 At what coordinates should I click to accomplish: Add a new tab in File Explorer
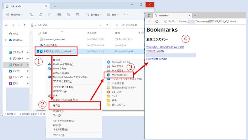coord(55,6)
